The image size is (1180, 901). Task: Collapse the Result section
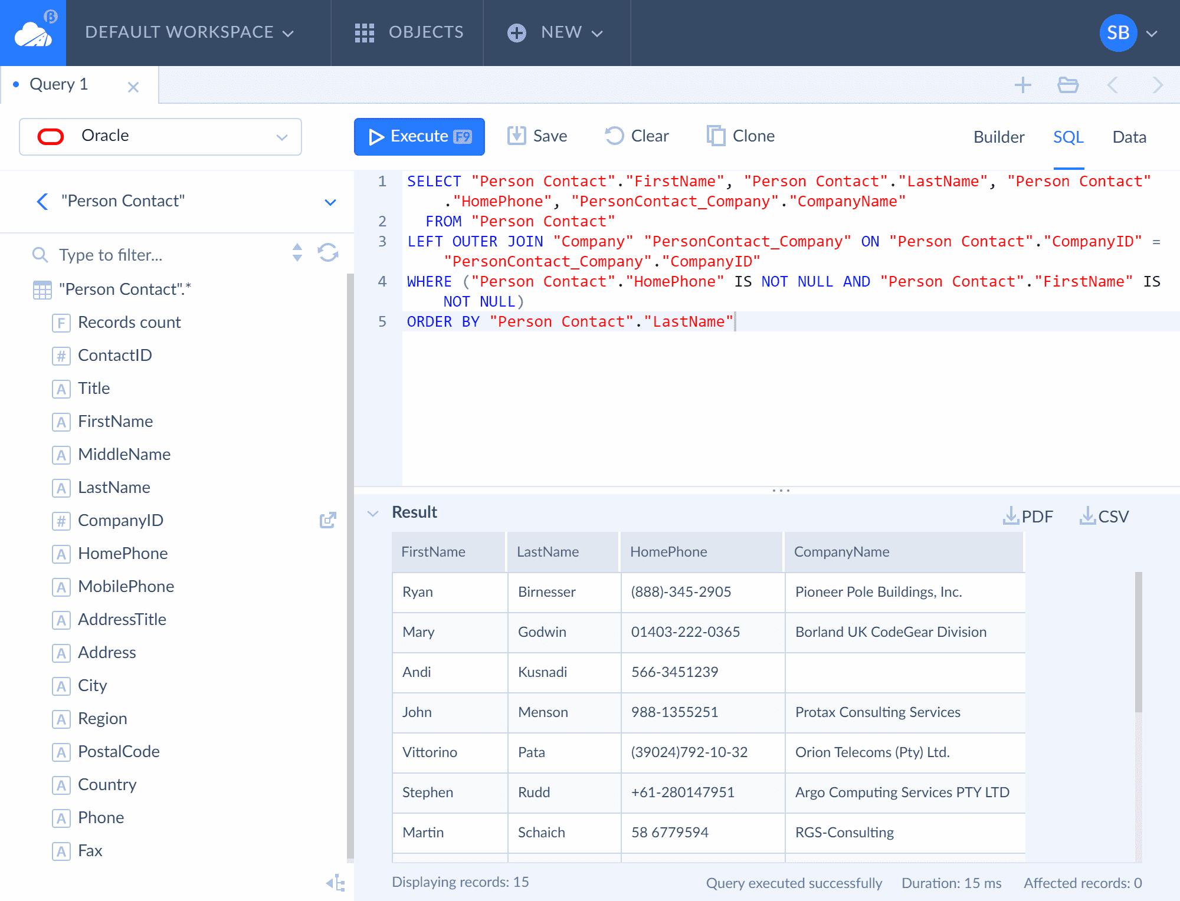(x=373, y=513)
